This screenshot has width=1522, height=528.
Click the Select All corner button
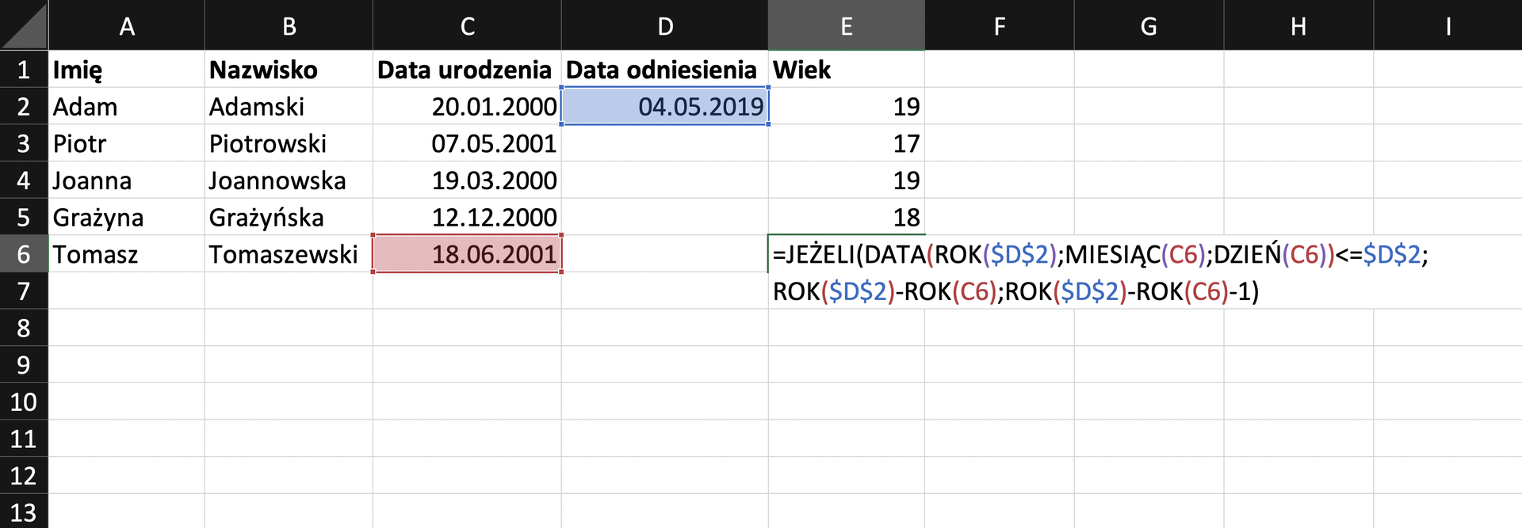coord(24,25)
